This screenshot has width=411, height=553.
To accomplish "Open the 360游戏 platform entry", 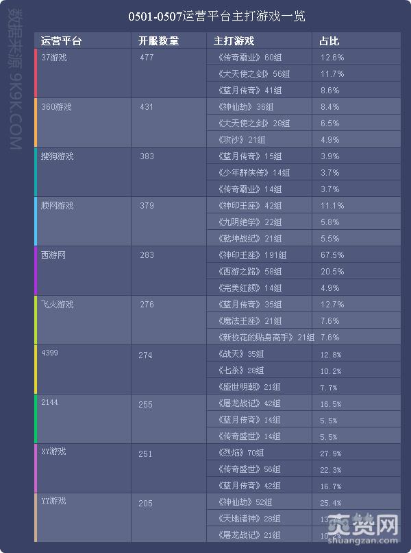I will click(x=56, y=107).
